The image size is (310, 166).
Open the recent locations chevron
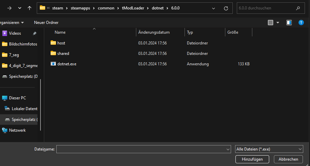click(20, 8)
